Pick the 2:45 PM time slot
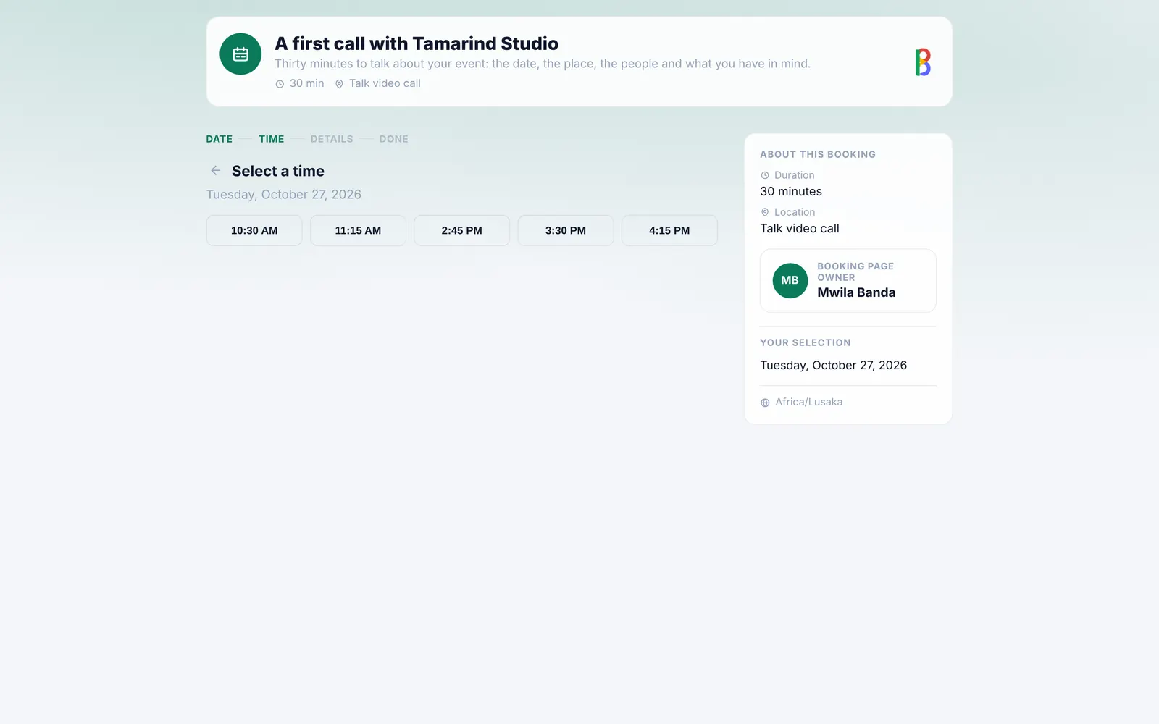The height and width of the screenshot is (724, 1159). click(461, 230)
